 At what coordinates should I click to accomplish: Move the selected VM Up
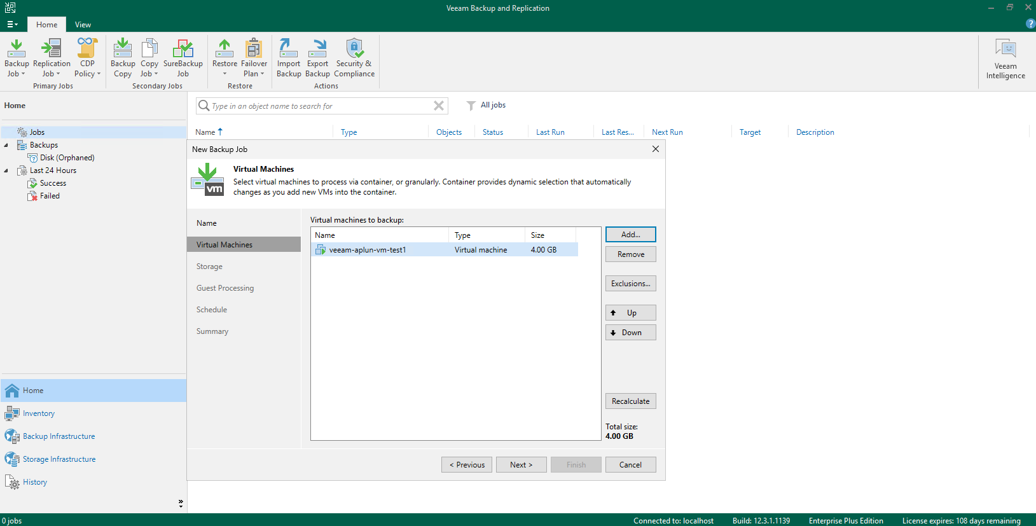(630, 313)
